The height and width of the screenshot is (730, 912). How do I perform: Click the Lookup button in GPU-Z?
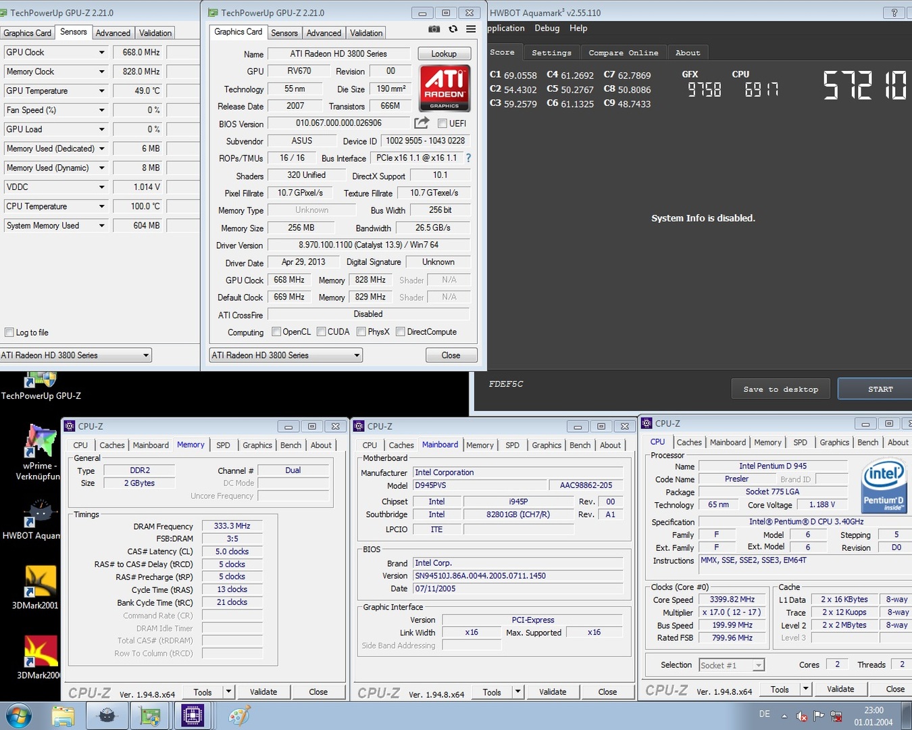(x=444, y=53)
